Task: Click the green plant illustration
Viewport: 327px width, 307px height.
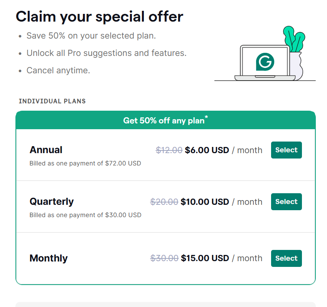Action: coord(293,39)
